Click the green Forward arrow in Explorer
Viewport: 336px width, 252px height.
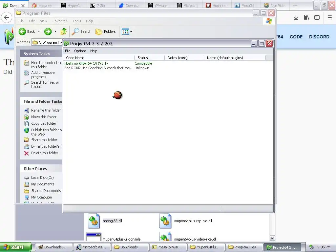click(x=48, y=31)
